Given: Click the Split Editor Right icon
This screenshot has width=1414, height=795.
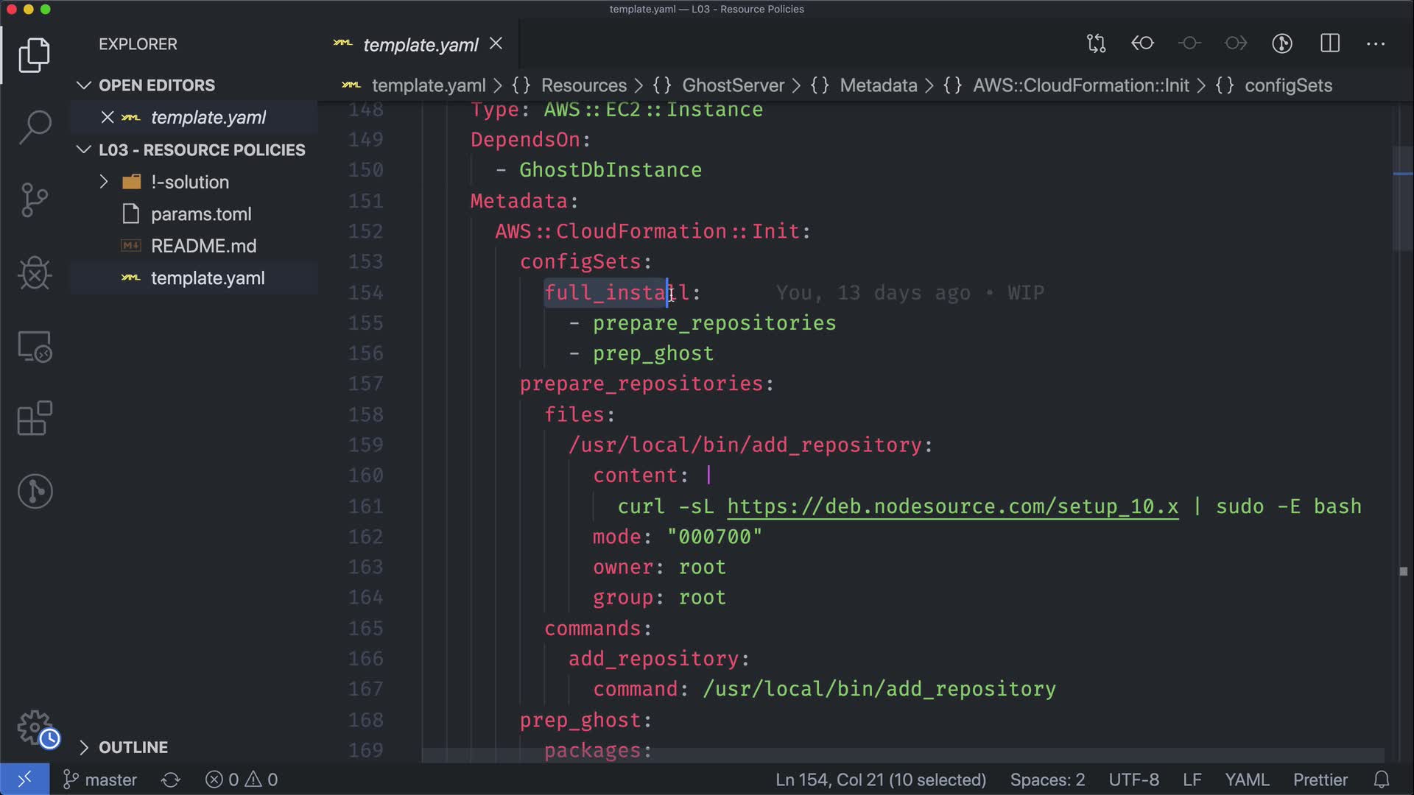Looking at the screenshot, I should (x=1330, y=43).
